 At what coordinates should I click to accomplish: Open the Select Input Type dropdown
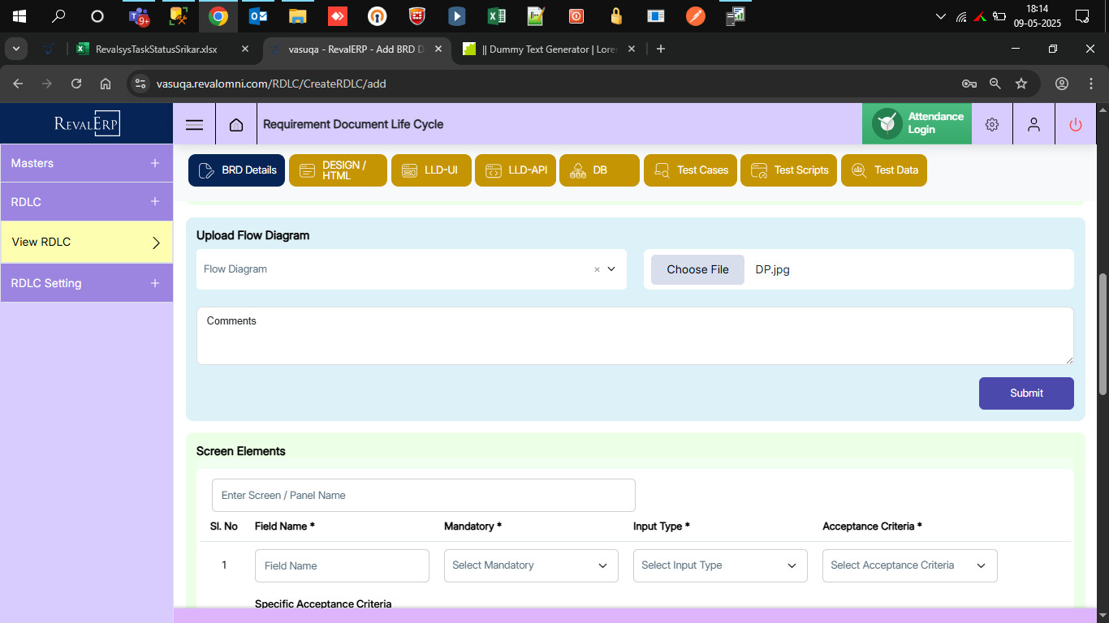(x=720, y=565)
